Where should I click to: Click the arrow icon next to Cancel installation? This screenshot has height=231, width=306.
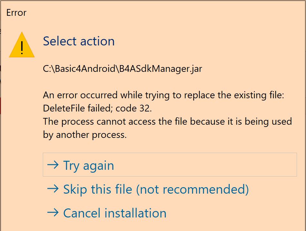tap(53, 212)
